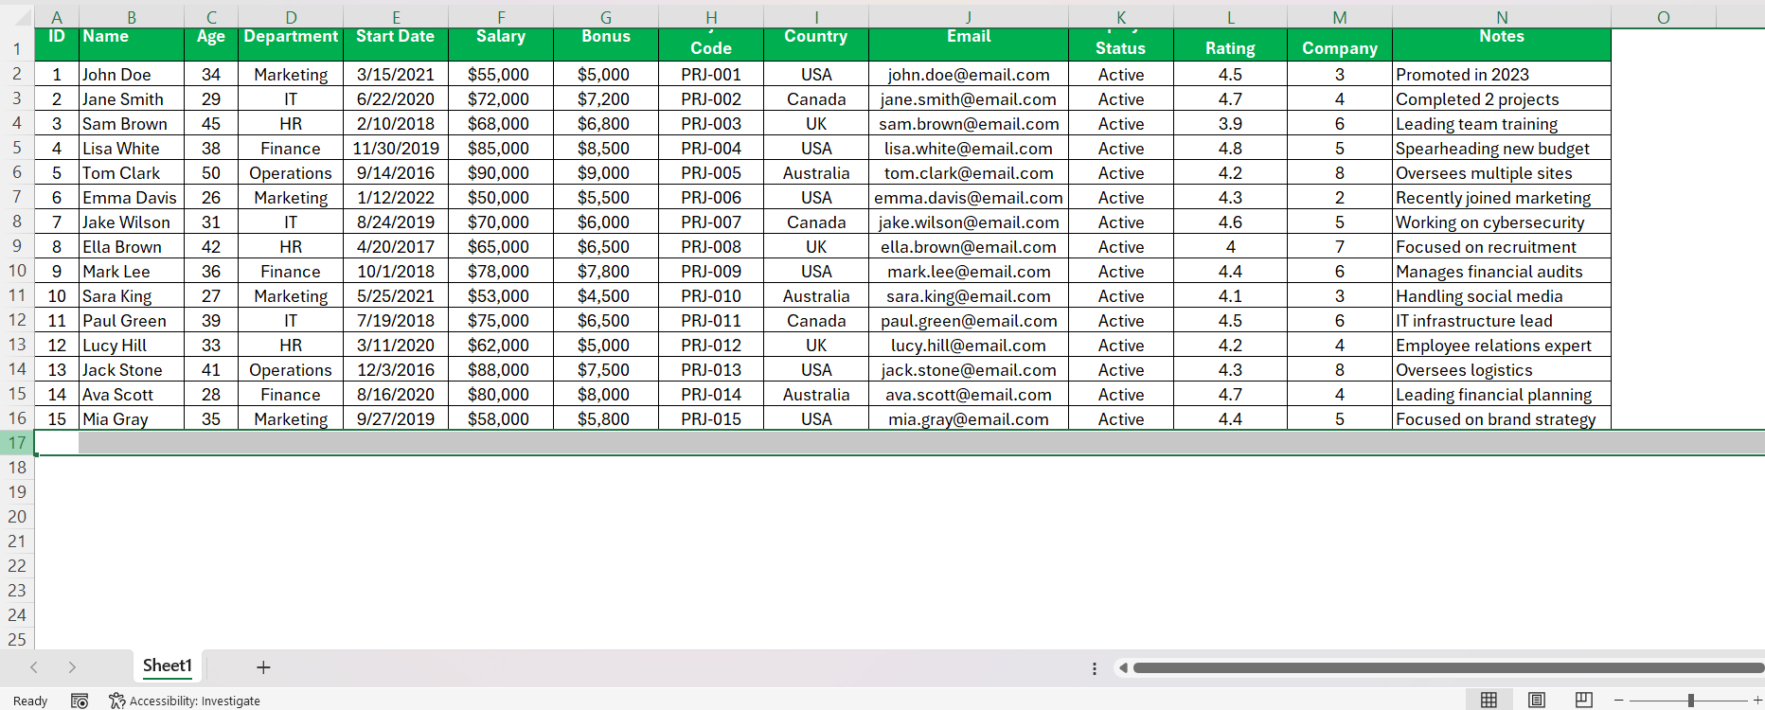This screenshot has height=710, width=1765.
Task: Select row header 25
Action: coord(17,639)
